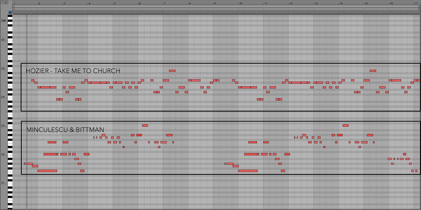421x210 pixels.
Task: Select the loop start bracket in upper ruler row
Action: point(14,6)
